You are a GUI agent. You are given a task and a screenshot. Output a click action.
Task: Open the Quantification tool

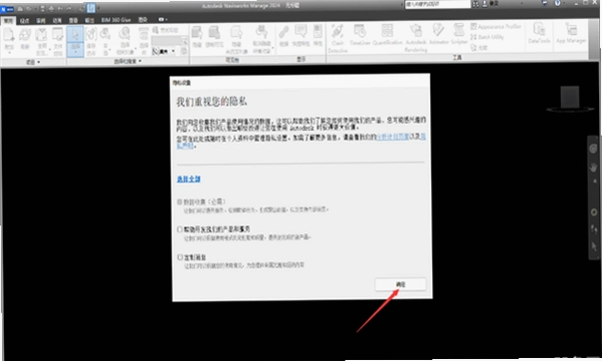coord(387,35)
